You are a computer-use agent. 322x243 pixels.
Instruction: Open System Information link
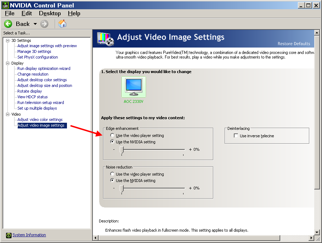click(29, 235)
